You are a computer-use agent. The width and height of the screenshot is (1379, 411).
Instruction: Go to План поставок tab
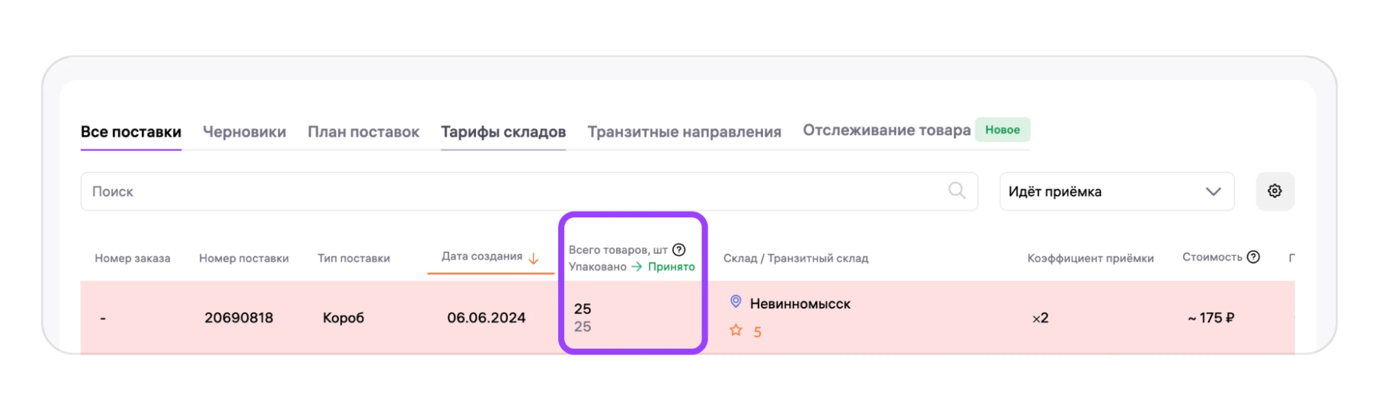click(x=363, y=132)
